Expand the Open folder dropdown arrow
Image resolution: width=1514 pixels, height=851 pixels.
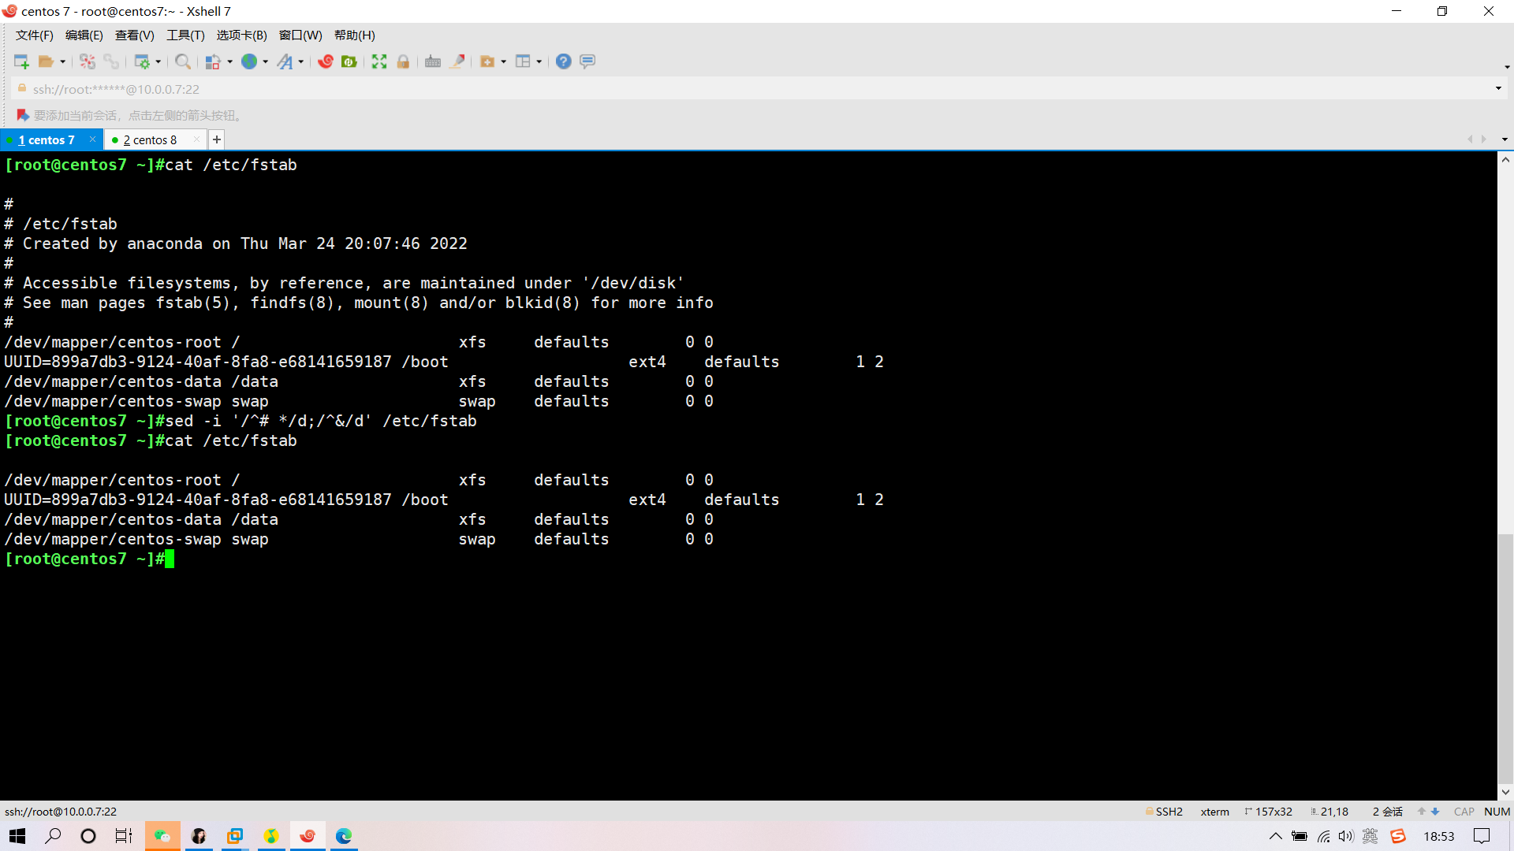click(x=63, y=62)
